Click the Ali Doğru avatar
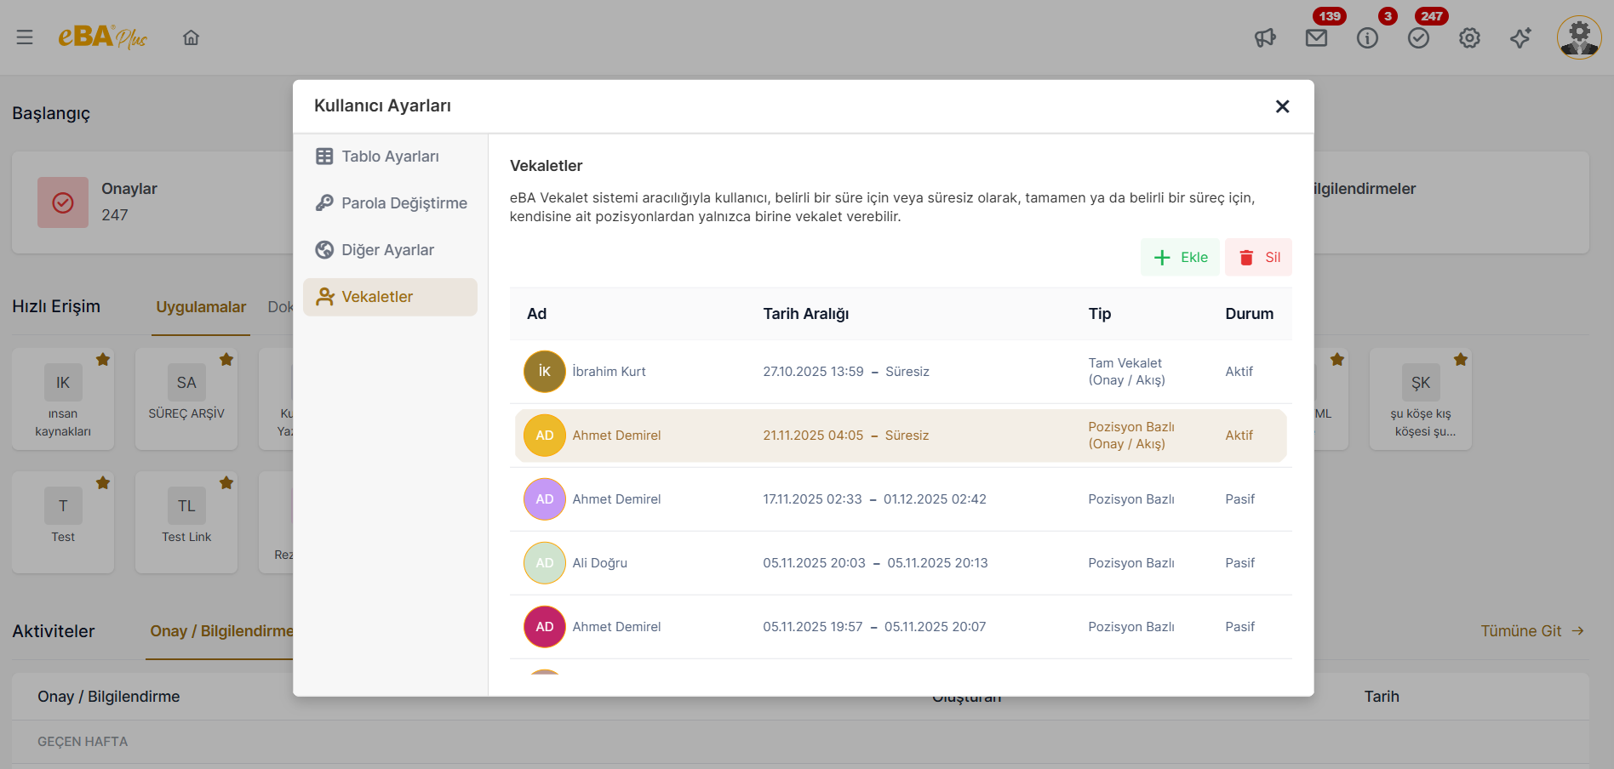Screen dimensions: 1614x769 click(545, 563)
